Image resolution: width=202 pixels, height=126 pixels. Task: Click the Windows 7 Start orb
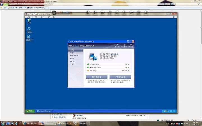pos(3,123)
